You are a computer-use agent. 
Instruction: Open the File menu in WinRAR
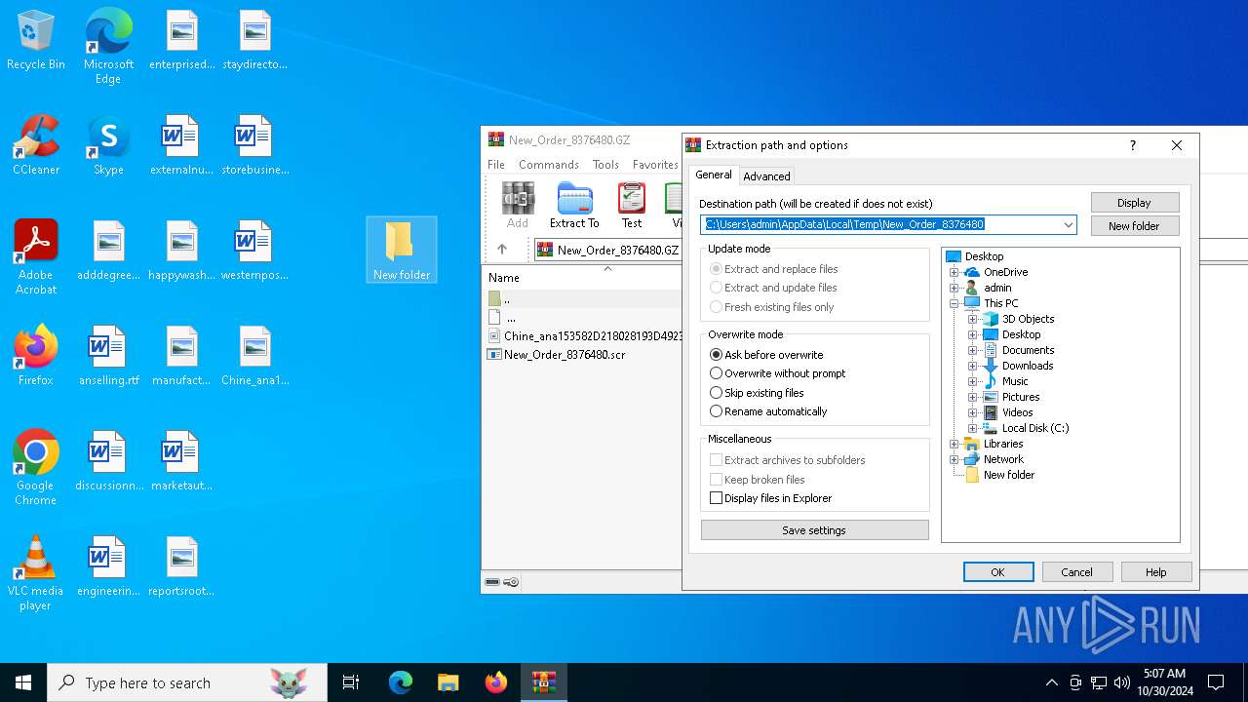496,165
